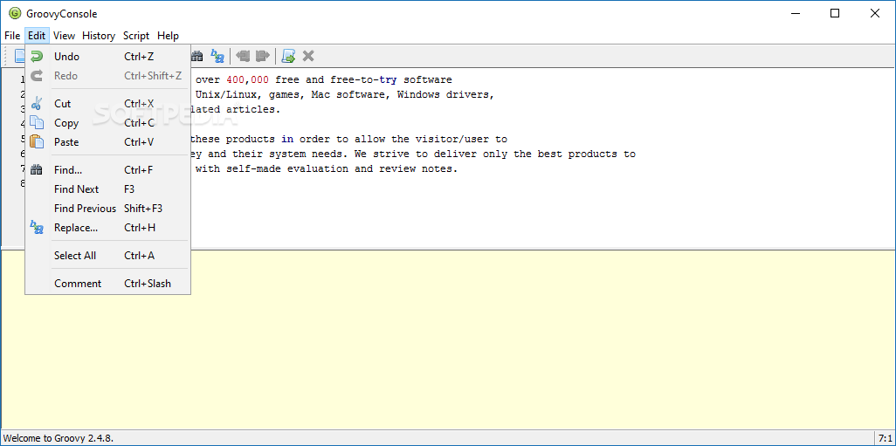Choose Cut from the Edit menu
Viewport: 896px width, 446px height.
tap(107, 104)
